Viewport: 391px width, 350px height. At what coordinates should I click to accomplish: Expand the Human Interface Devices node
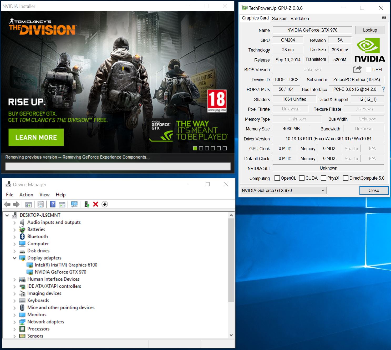pyautogui.click(x=14, y=279)
